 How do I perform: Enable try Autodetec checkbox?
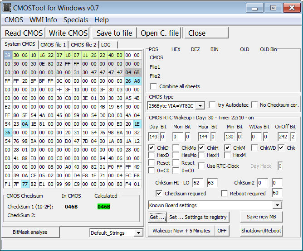pyautogui.click(x=212, y=105)
